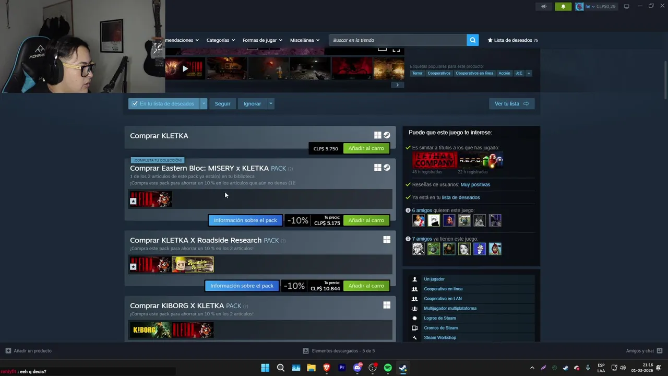Click Windows icon on Eastern Bloc pack
668x376 pixels.
[x=378, y=168]
